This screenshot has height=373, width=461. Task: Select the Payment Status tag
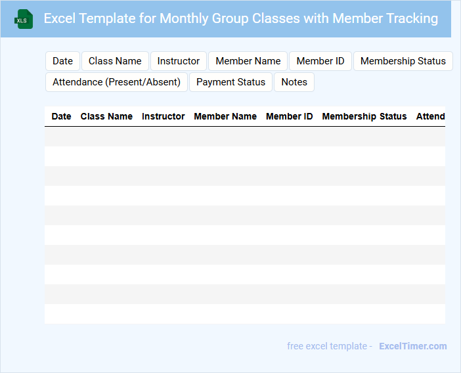(x=230, y=82)
